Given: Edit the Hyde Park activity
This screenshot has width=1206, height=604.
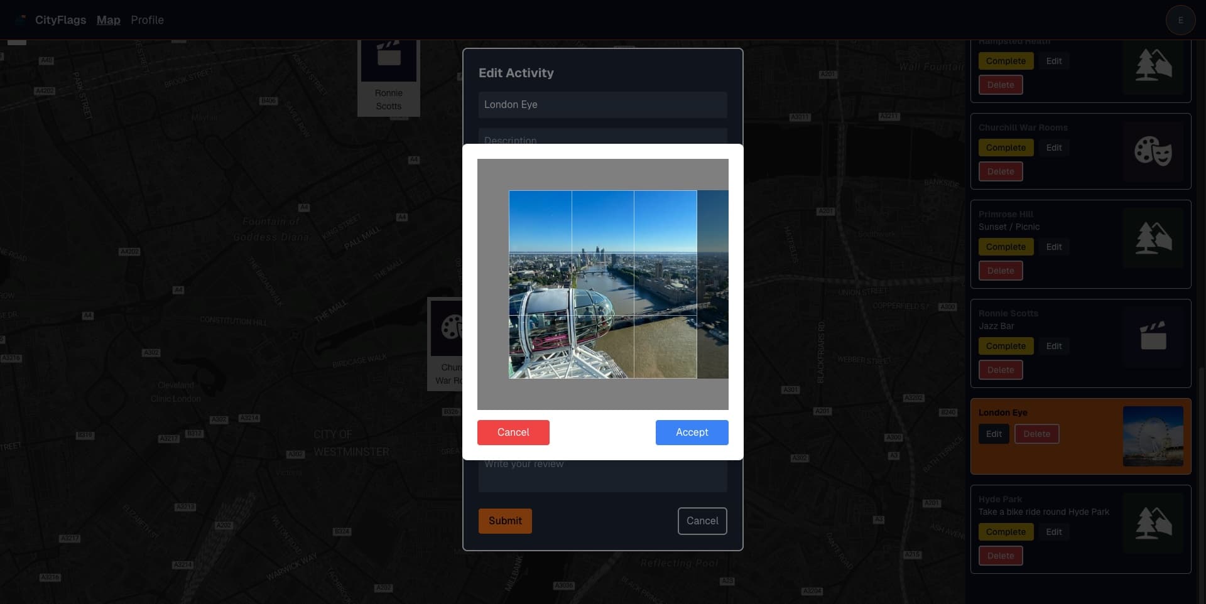Looking at the screenshot, I should [1053, 532].
